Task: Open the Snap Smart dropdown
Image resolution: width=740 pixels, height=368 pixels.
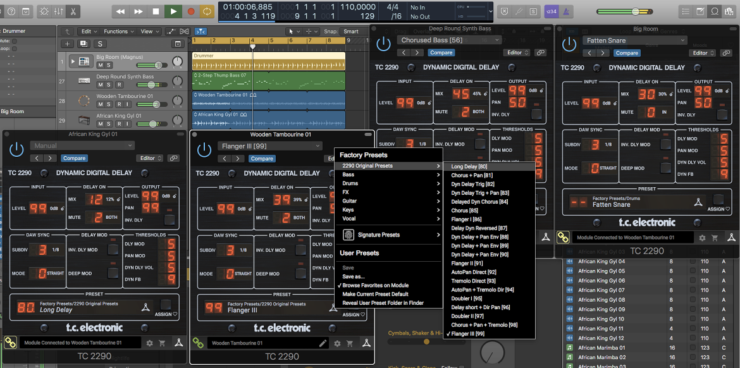Action: pyautogui.click(x=354, y=32)
